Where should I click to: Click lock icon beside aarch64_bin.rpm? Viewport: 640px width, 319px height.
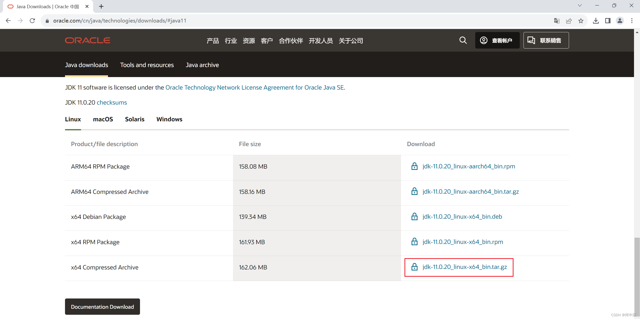pos(414,166)
